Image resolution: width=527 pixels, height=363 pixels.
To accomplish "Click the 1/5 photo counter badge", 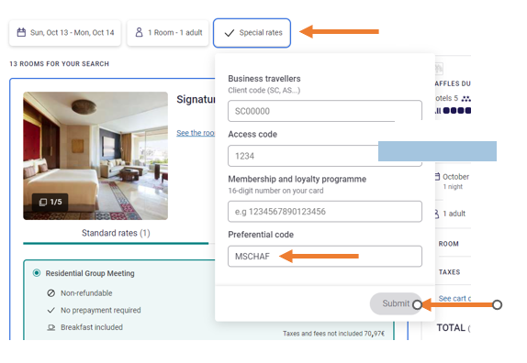I will [x=50, y=202].
